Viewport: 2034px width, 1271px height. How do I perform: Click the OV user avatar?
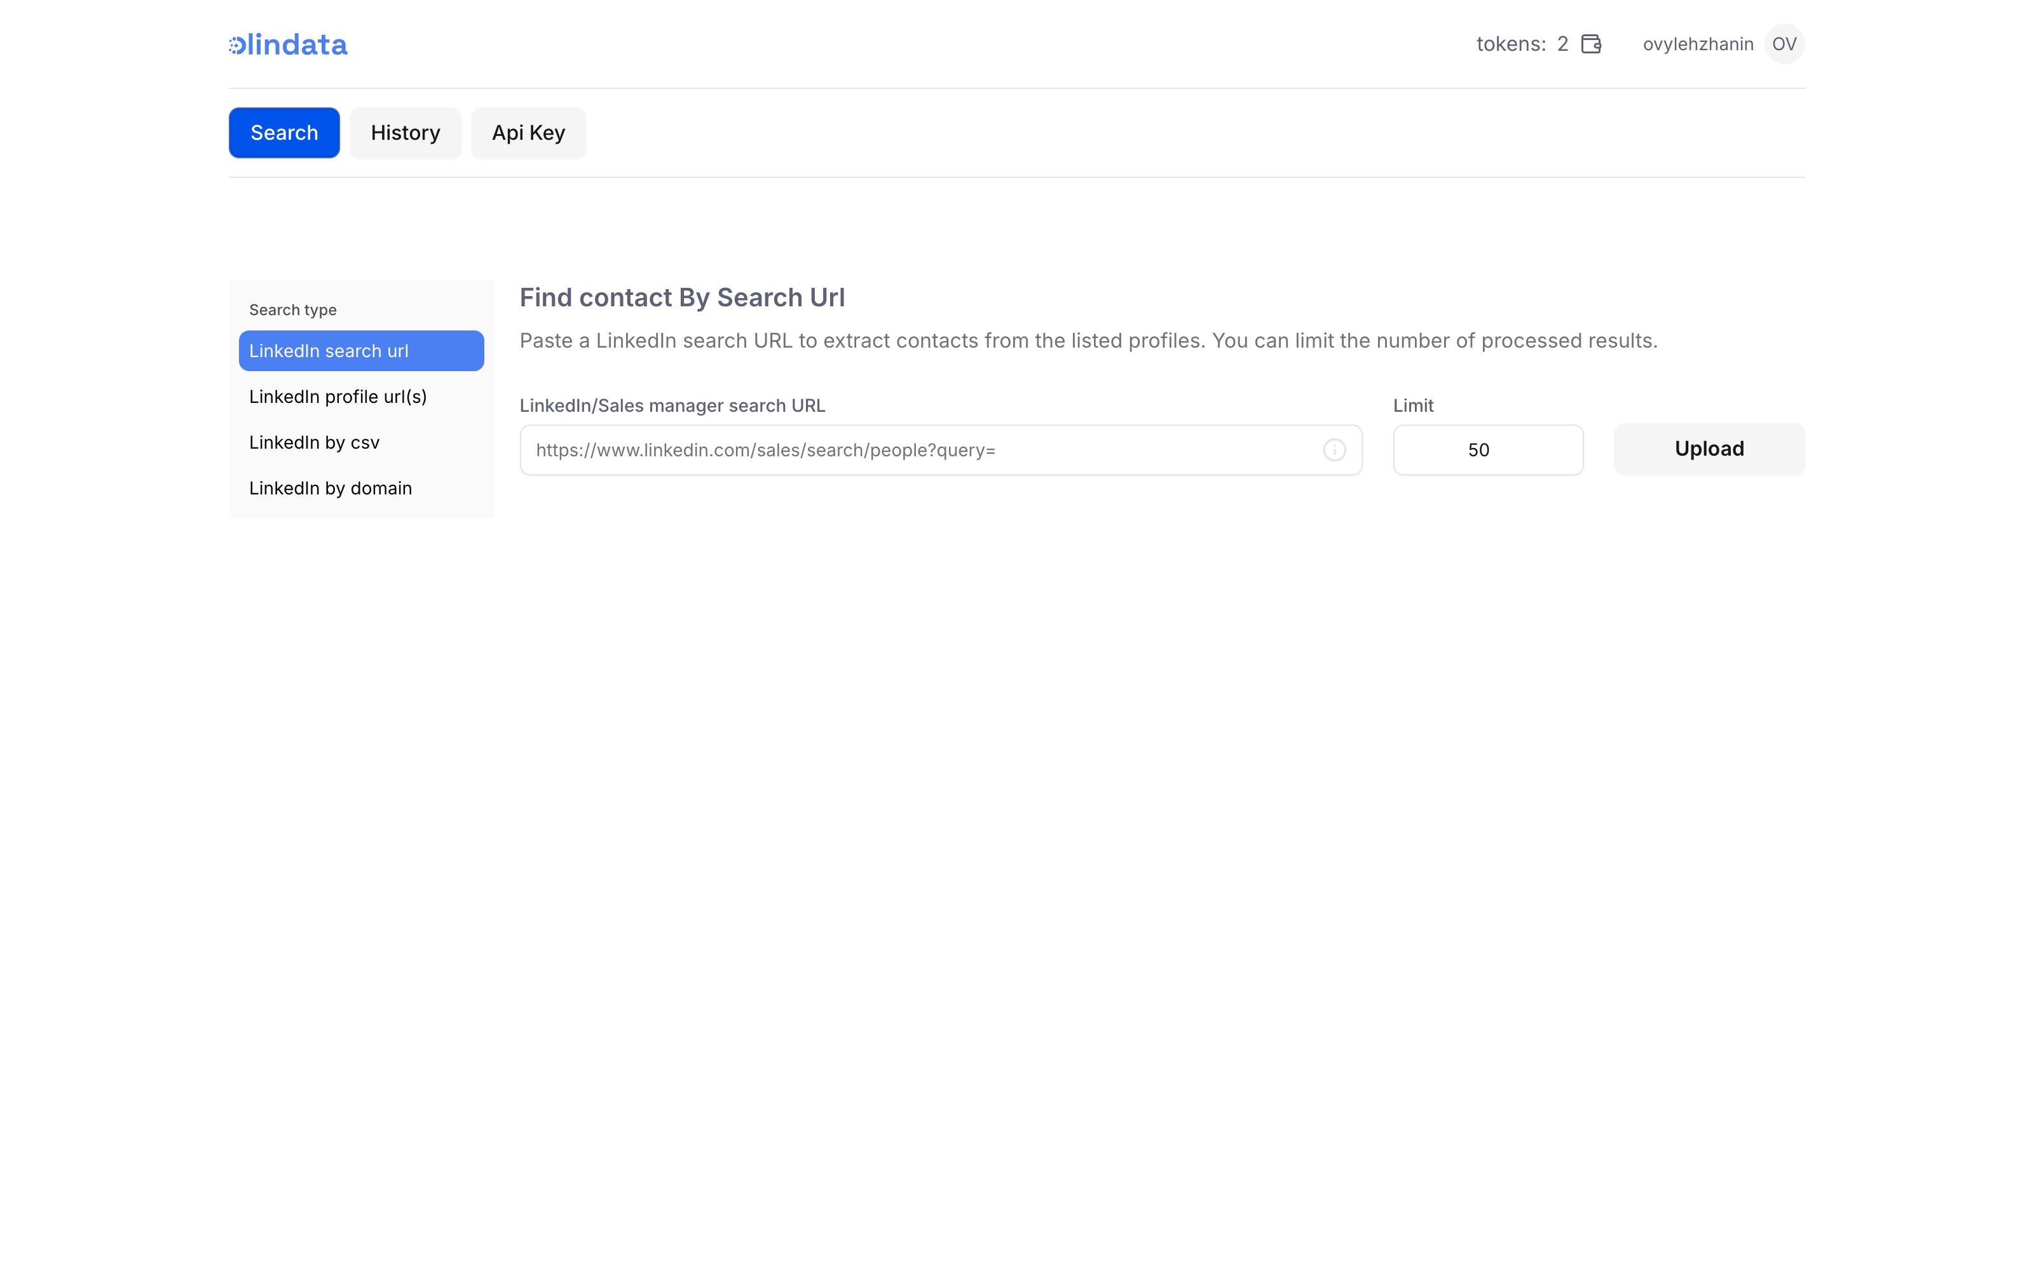1784,44
